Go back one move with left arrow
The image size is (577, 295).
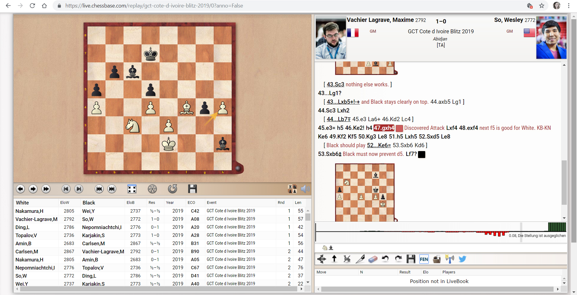coord(20,189)
